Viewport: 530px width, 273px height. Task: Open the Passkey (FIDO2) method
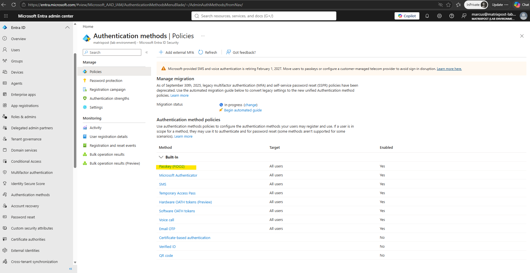click(x=172, y=167)
